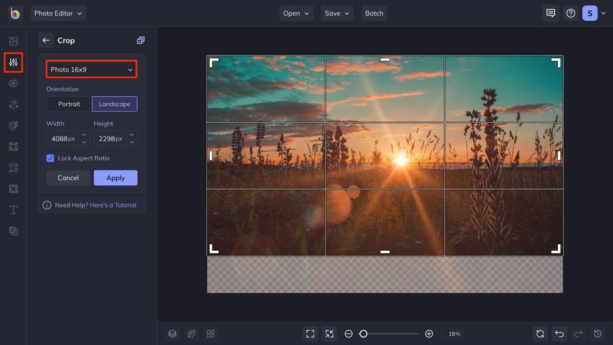Click the Layers icon in bottom bar

pos(172,333)
